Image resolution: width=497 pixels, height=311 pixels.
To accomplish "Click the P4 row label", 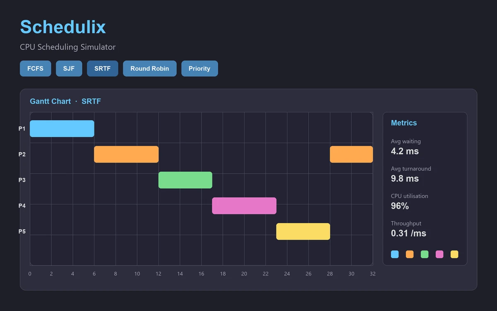I will 22,206.
